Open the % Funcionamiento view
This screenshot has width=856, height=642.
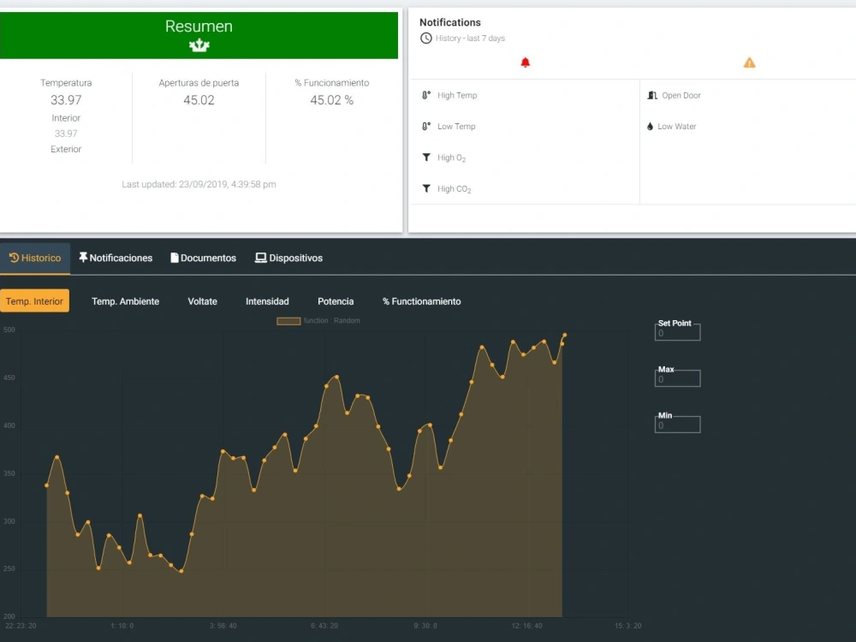tap(422, 301)
